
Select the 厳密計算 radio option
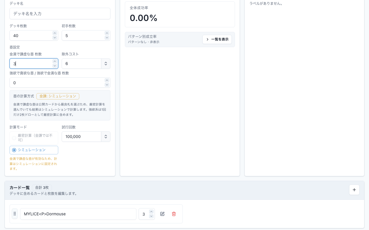[x=34, y=138]
